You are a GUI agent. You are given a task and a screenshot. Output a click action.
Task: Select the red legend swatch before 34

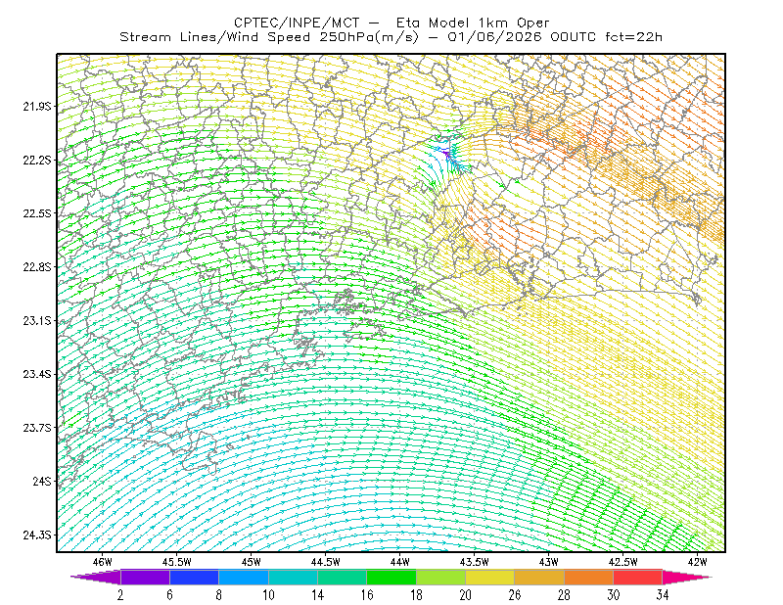pyautogui.click(x=637, y=577)
